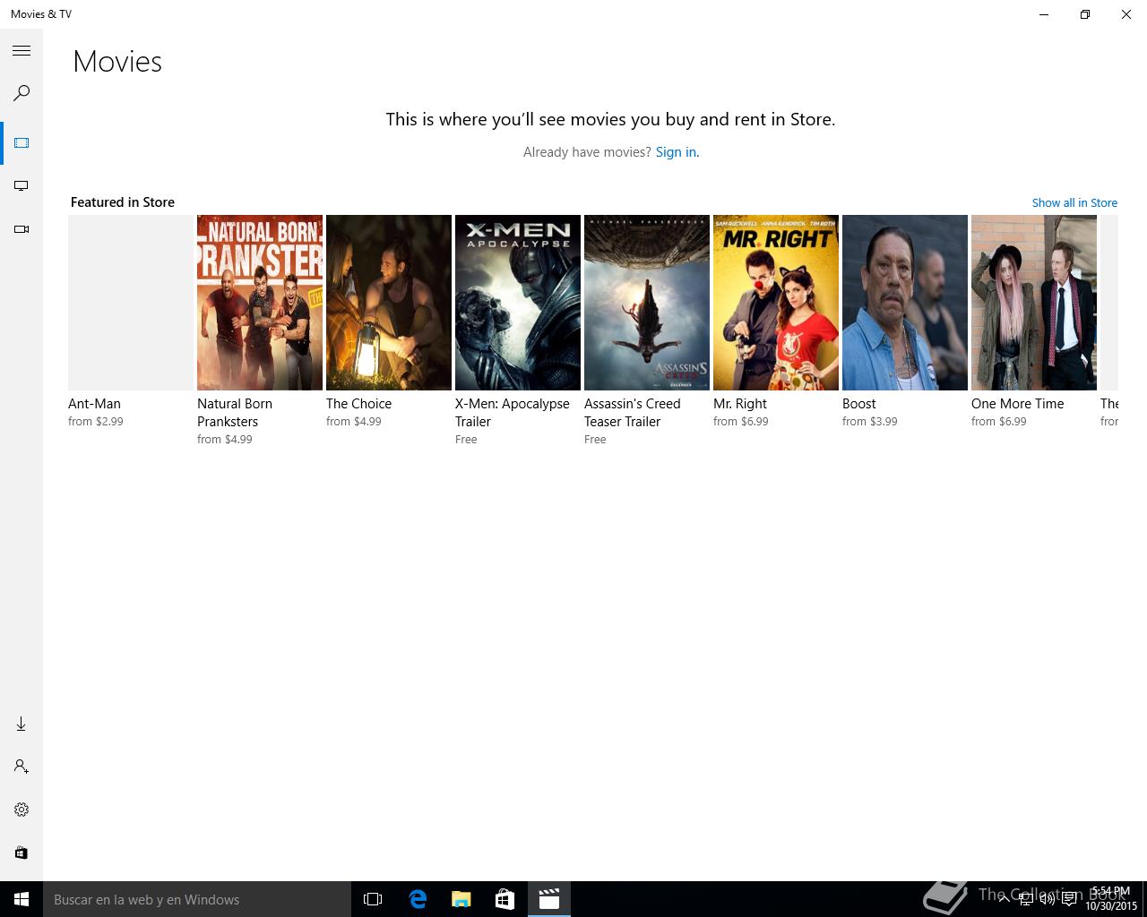Restore down the Movies & TV window
The height and width of the screenshot is (917, 1147).
[1085, 14]
